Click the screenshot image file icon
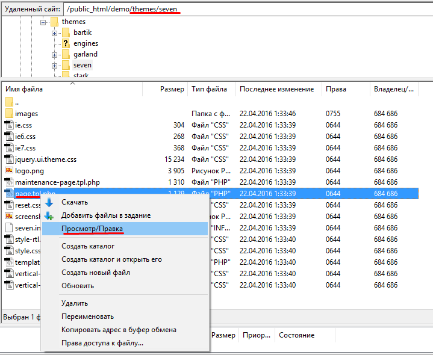This screenshot has width=433, height=355. pyautogui.click(x=9, y=216)
